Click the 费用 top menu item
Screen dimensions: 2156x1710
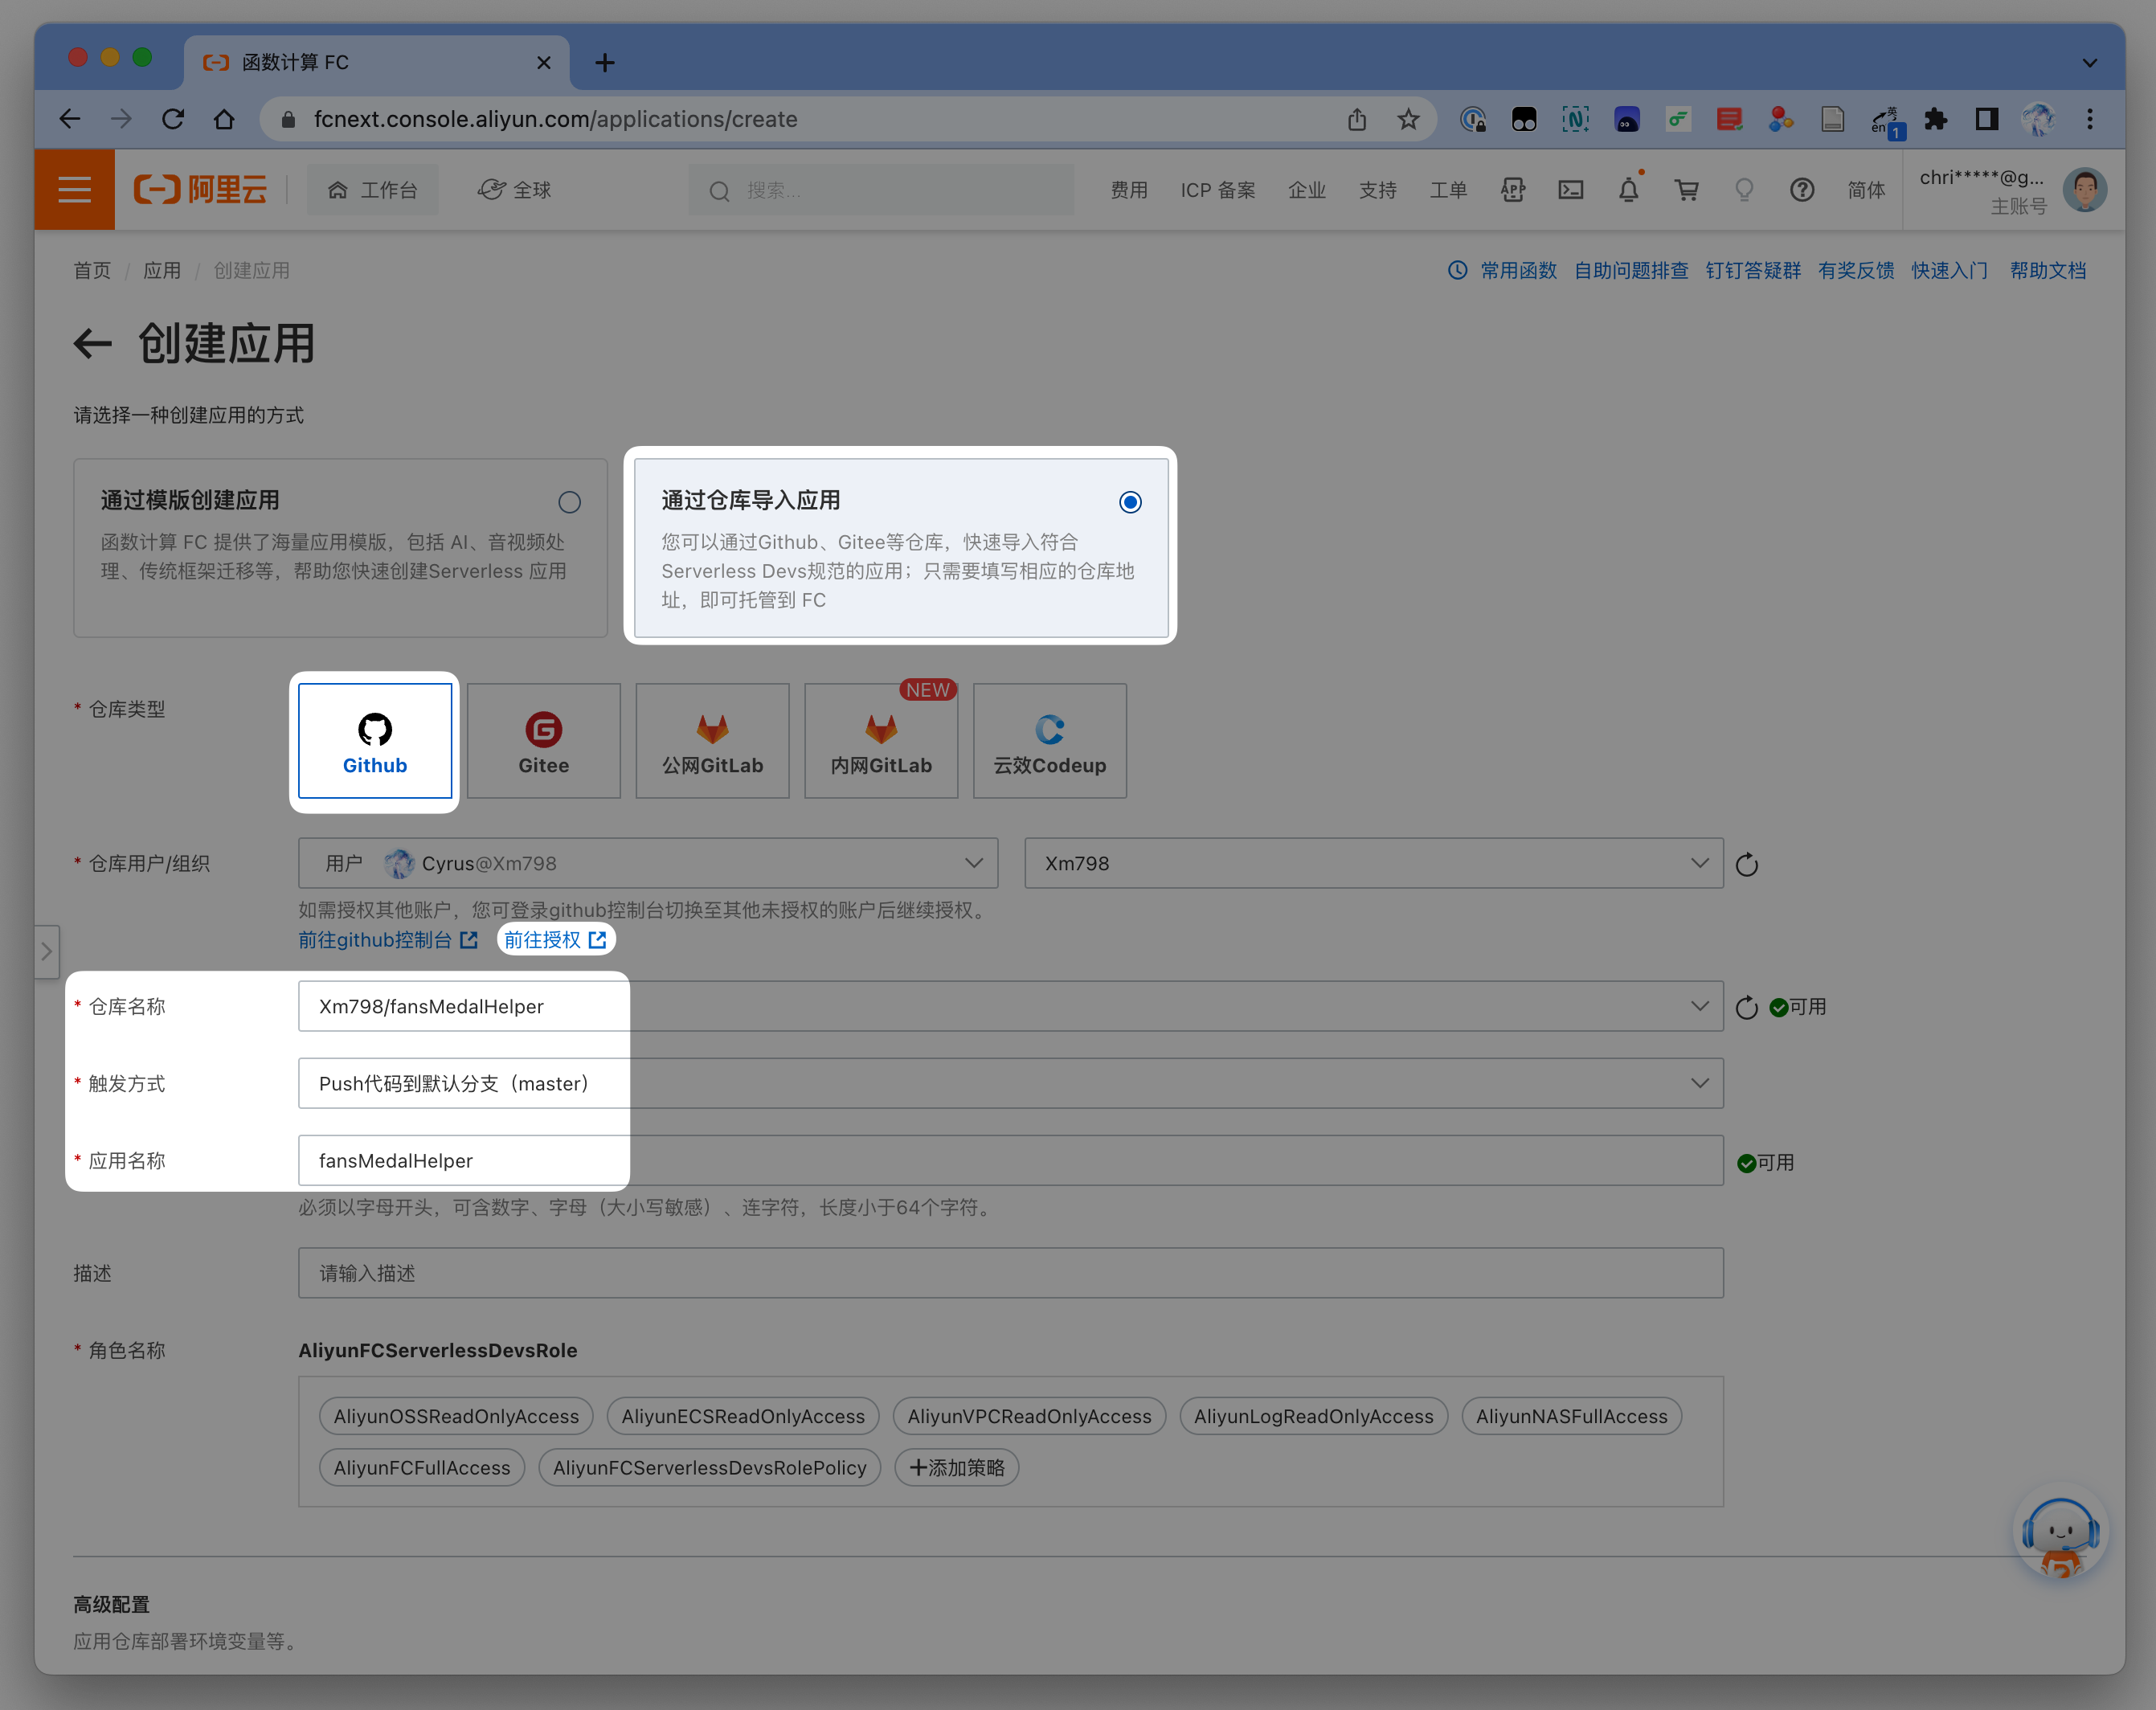click(1128, 190)
